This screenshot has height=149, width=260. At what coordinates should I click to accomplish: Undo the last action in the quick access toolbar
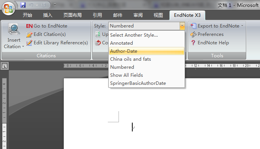[x=31, y=5]
